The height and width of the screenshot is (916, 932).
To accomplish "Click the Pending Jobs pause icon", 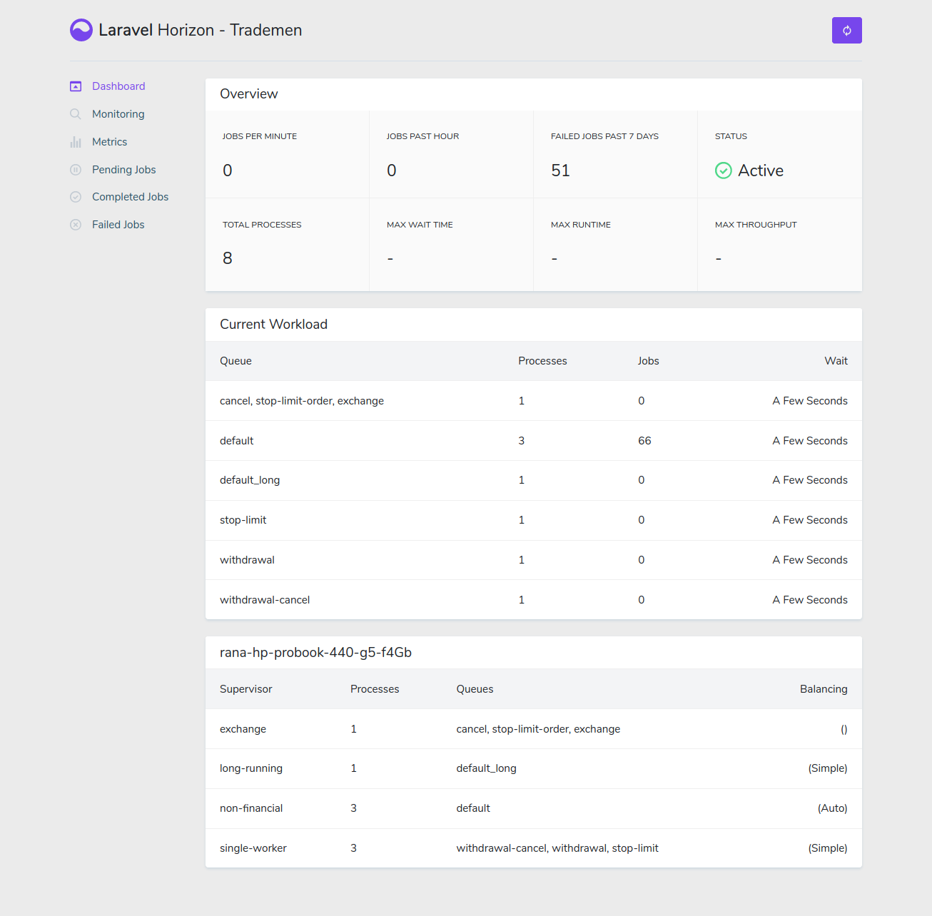I will (76, 170).
